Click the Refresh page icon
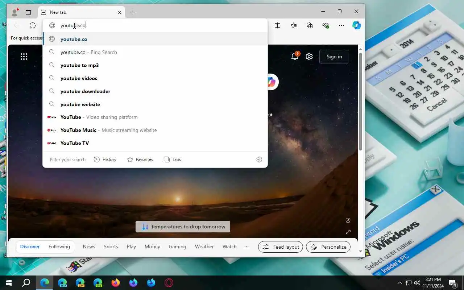 [x=33, y=25]
